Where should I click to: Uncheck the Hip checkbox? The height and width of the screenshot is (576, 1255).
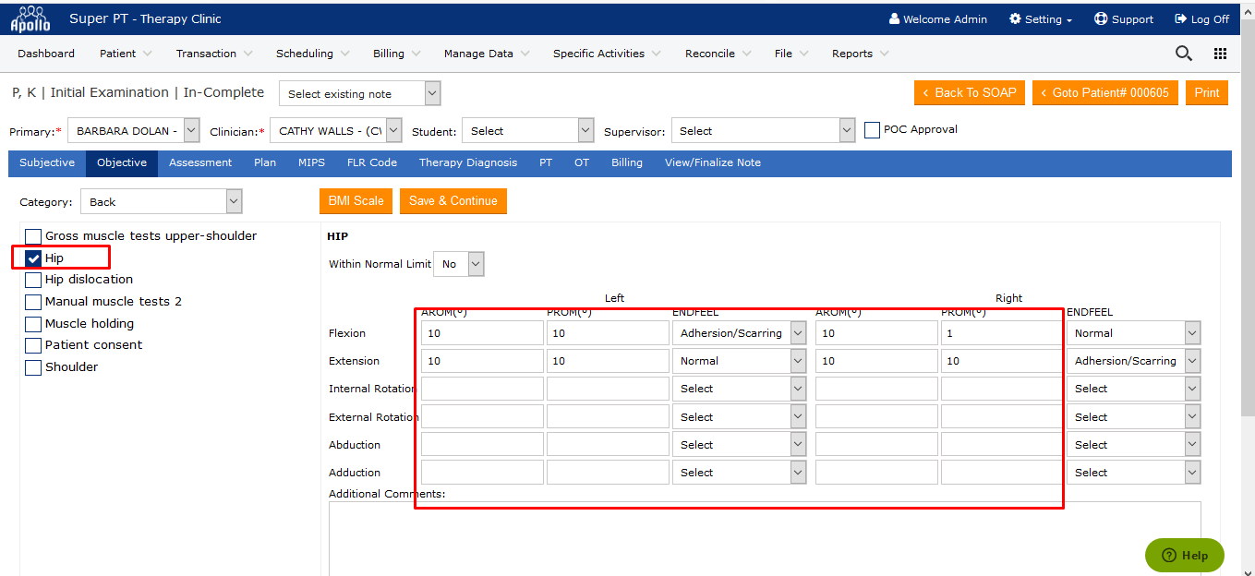pyautogui.click(x=33, y=258)
